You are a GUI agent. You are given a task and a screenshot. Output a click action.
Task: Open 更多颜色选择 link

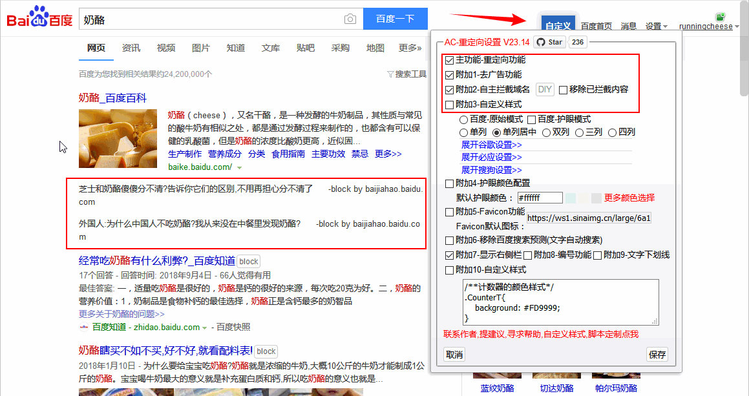[629, 198]
